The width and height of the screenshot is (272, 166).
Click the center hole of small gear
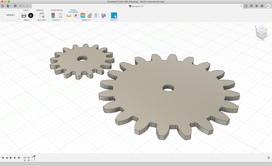tap(82, 59)
